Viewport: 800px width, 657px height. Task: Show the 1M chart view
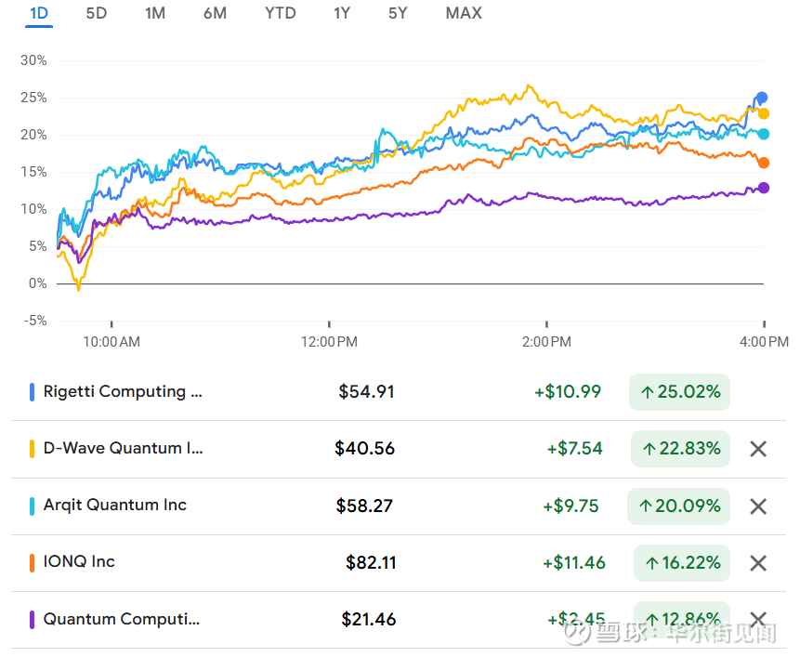(x=155, y=13)
